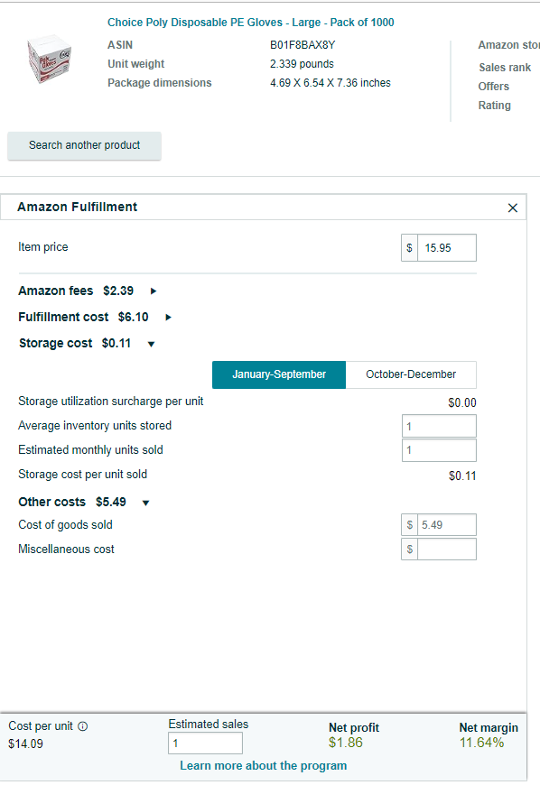Switch to October-December storage period
This screenshot has width=540, height=785.
coord(411,374)
